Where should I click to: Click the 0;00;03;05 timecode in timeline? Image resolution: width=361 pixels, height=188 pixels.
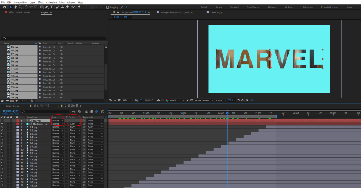click(x=10, y=111)
